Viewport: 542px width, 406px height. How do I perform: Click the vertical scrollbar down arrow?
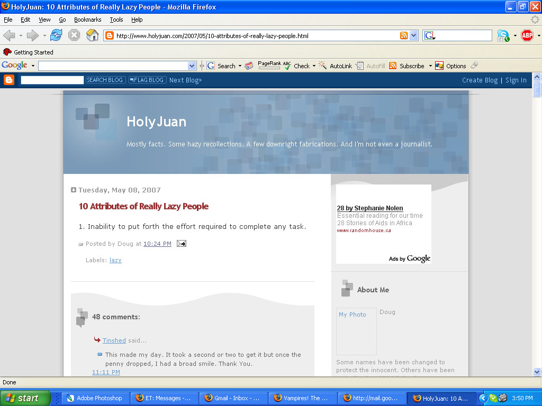[537, 372]
